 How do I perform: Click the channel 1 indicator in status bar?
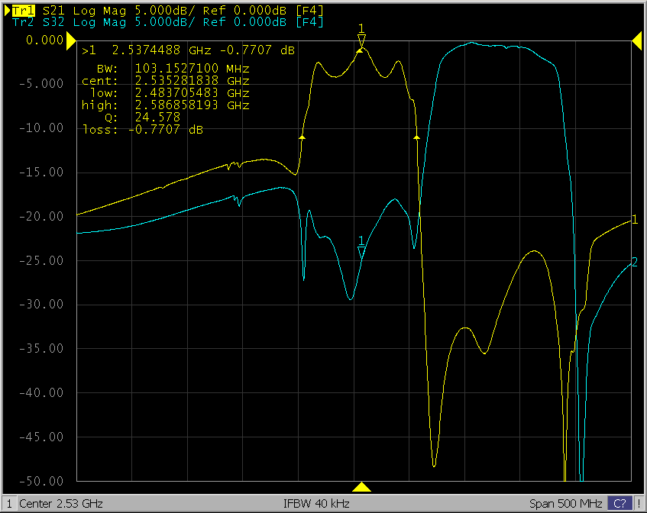tap(8, 504)
